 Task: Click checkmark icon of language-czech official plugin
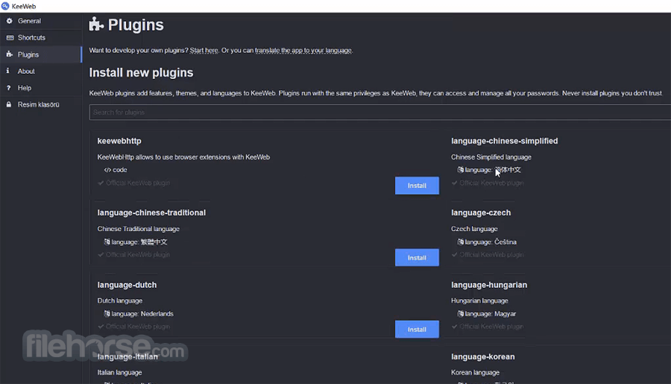coord(454,255)
